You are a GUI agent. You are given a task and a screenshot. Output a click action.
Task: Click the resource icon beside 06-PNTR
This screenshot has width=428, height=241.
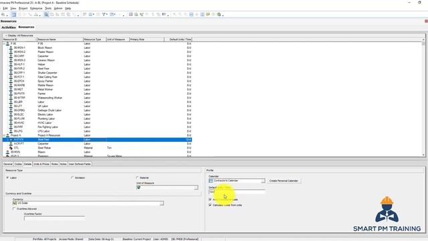tap(11, 94)
